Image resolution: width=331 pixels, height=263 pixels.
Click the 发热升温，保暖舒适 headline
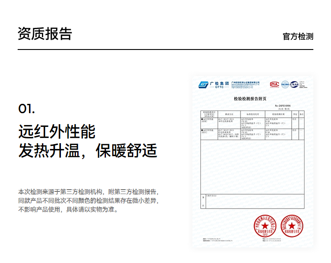87,151
